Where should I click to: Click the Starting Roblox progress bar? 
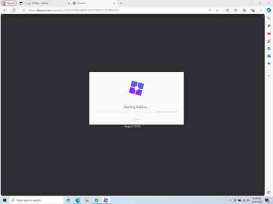point(136,112)
